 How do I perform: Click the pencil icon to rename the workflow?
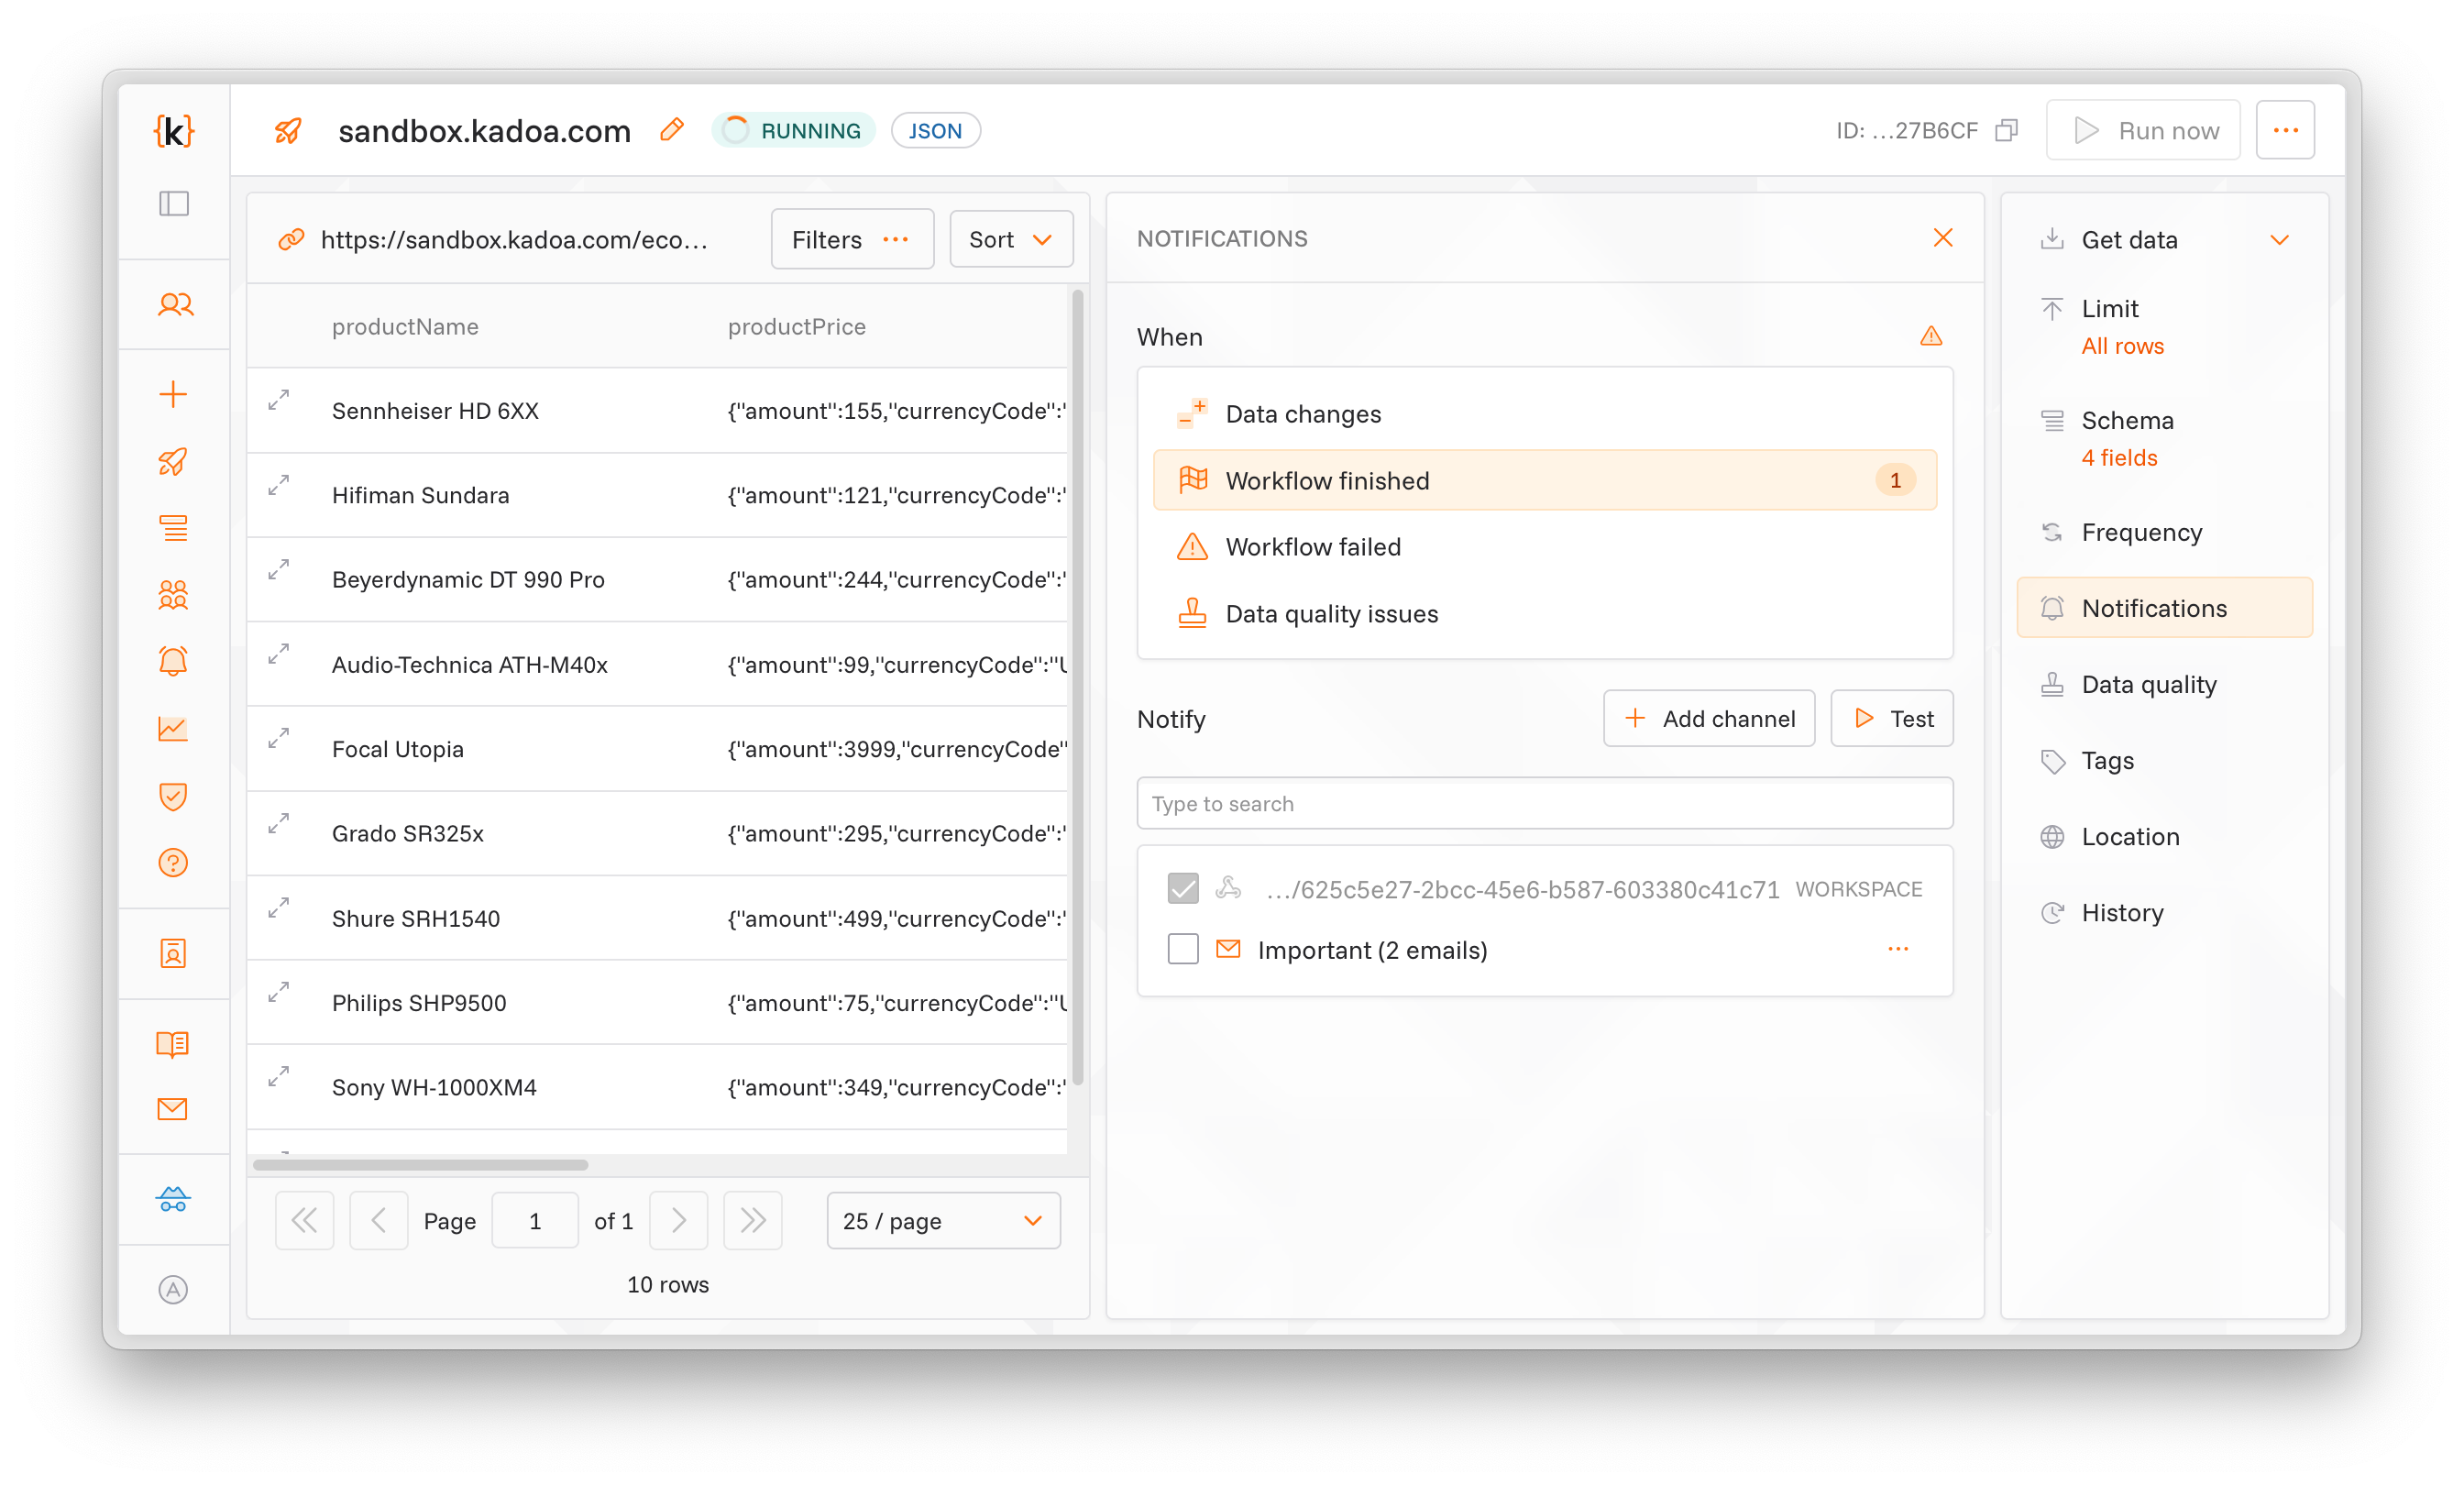click(672, 130)
